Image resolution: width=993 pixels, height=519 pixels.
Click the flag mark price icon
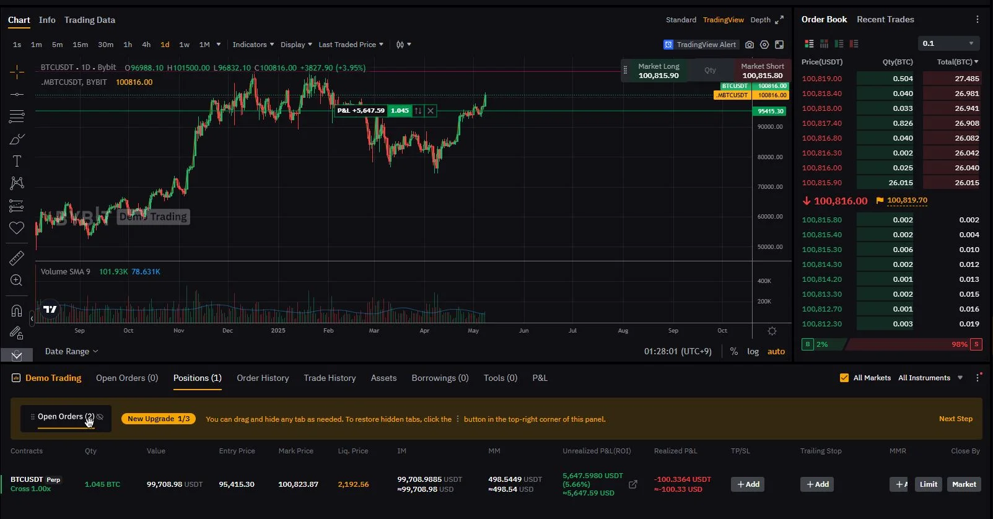click(x=880, y=201)
